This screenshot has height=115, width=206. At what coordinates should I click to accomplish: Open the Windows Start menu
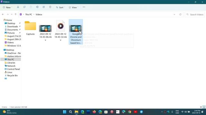pyautogui.click(x=65, y=112)
